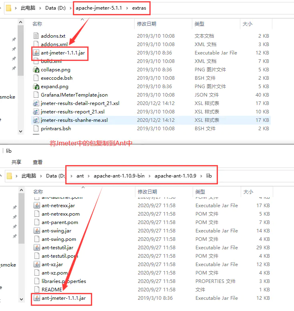The width and height of the screenshot is (294, 311).
Task: Click 此电脑 breadcrumb in lower window
Action: [x=29, y=176]
